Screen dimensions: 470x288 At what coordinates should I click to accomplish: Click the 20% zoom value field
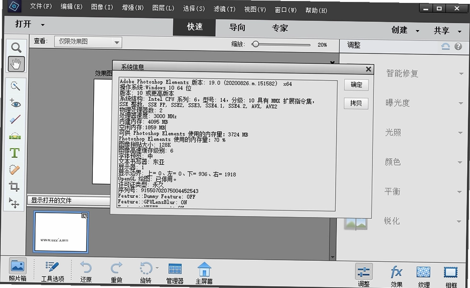click(x=322, y=45)
